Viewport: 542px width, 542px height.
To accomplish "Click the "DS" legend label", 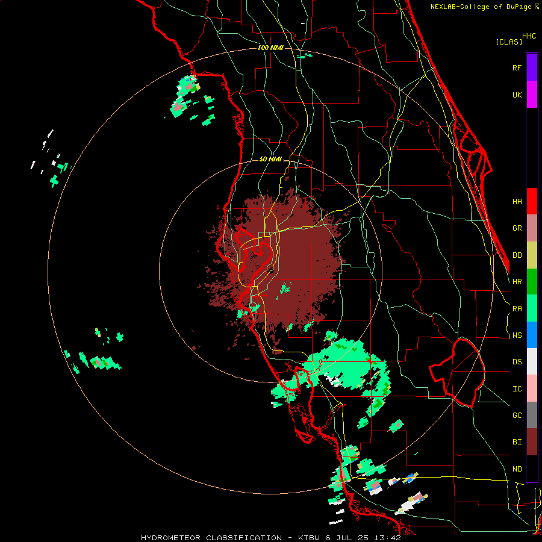I will [517, 362].
